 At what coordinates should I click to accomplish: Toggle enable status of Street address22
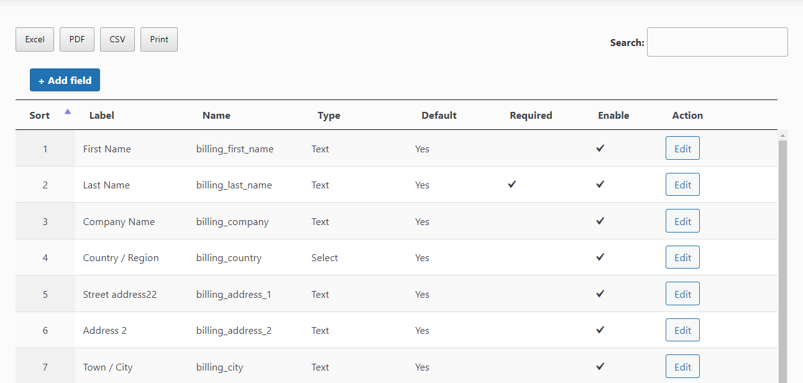point(600,293)
